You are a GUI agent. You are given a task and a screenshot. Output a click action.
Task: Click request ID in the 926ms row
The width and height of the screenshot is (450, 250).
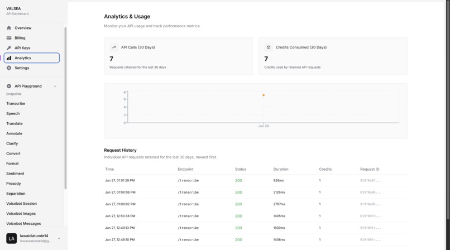(371, 181)
